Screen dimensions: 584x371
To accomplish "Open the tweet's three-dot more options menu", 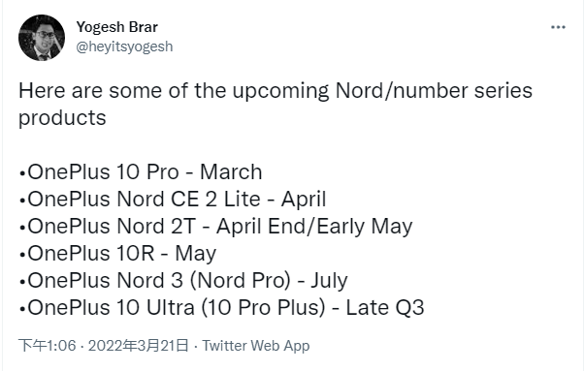I will click(558, 27).
